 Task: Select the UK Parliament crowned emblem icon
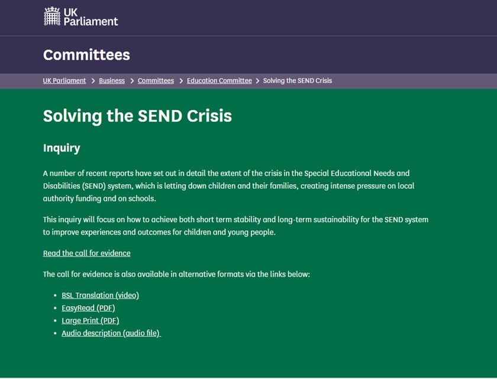pos(53,17)
